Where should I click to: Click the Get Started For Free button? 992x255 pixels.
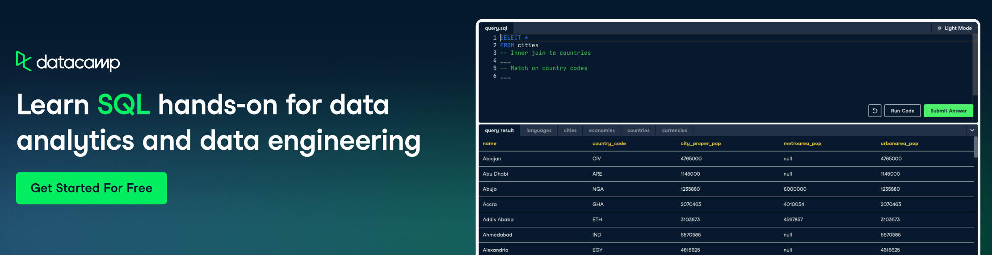pos(92,188)
